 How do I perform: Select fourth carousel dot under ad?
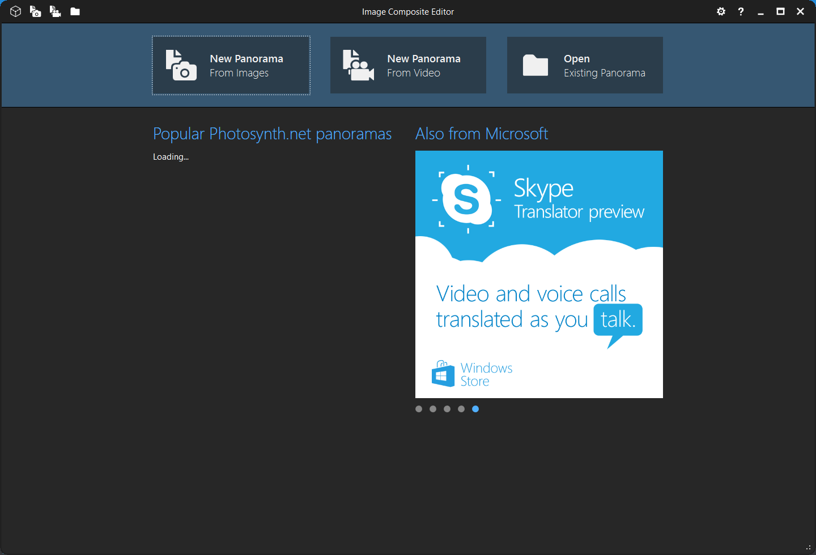point(461,409)
